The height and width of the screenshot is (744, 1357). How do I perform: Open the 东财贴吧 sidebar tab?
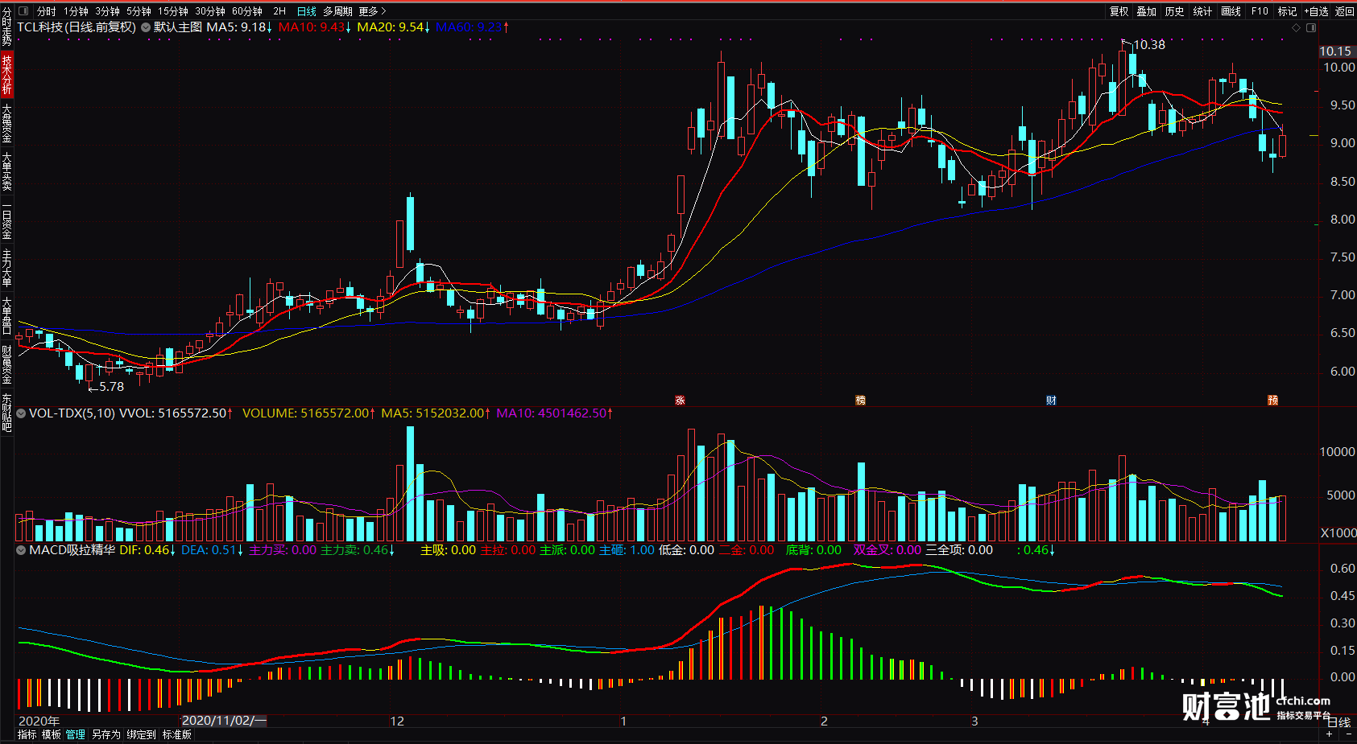[x=6, y=413]
